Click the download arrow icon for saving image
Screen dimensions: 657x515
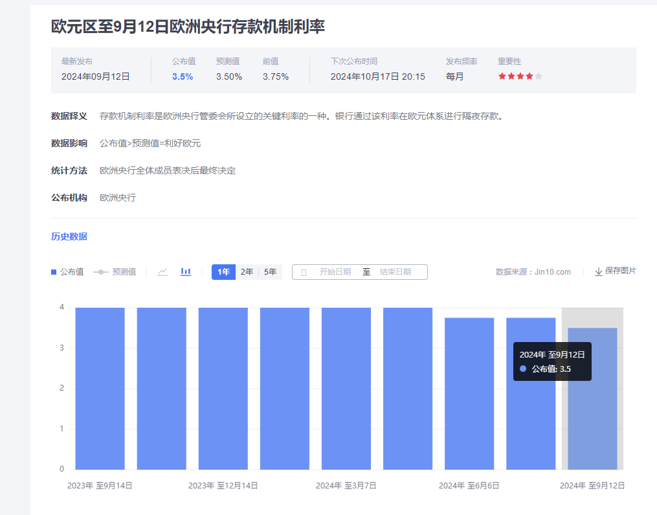598,271
